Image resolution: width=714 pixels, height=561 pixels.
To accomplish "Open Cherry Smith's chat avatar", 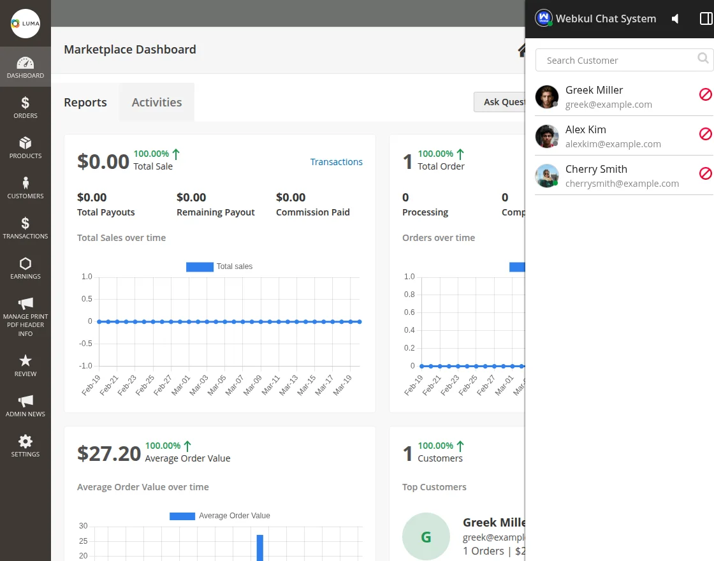I will 547,176.
